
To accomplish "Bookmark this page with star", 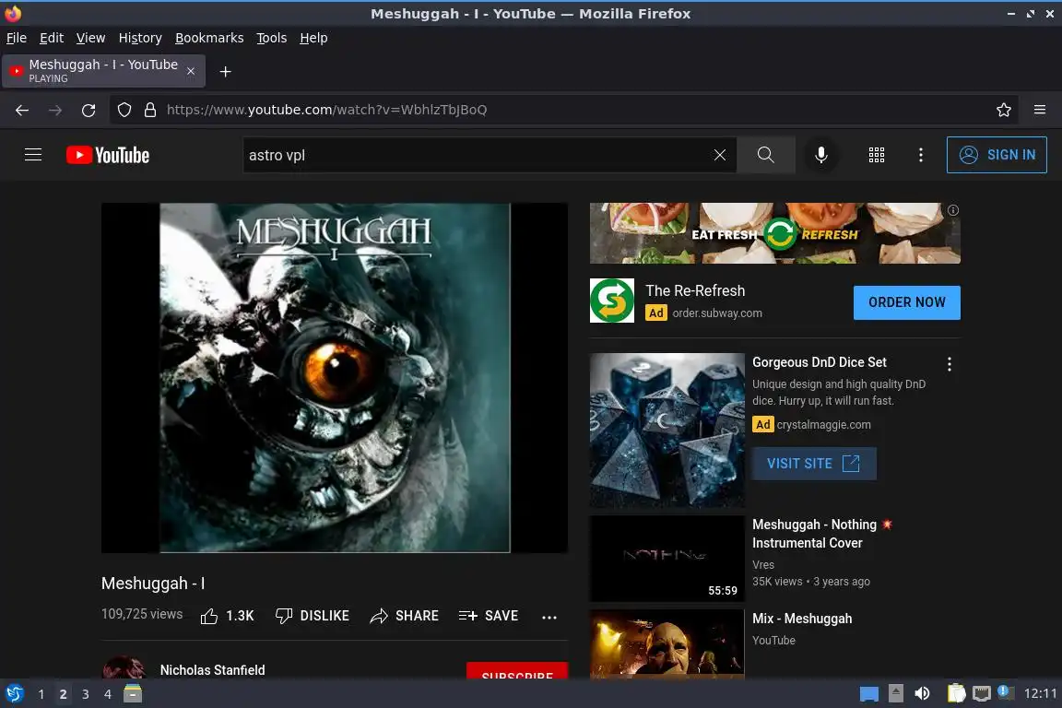I will coord(1004,110).
